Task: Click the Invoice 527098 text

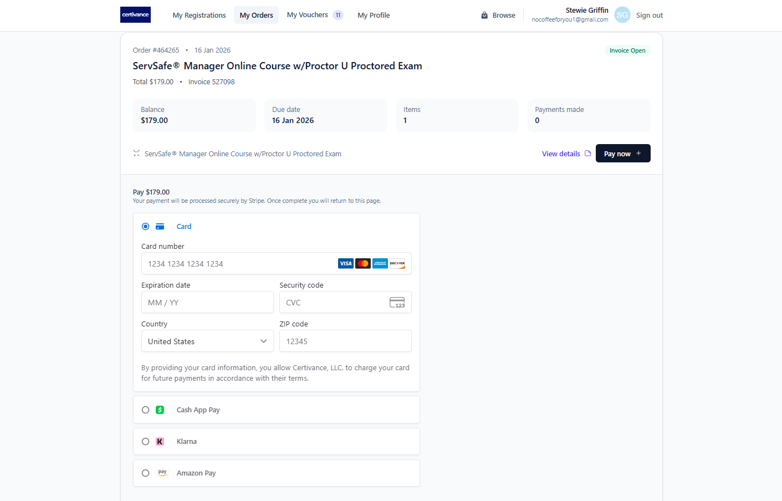Action: point(212,81)
